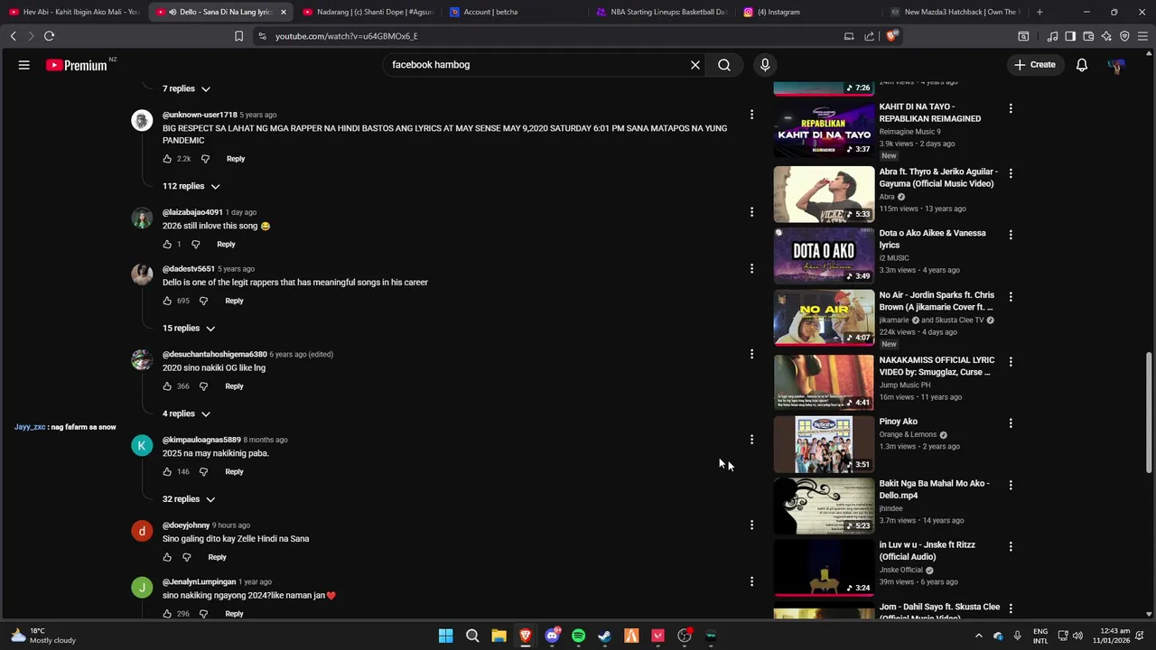Open Discord from the taskbar

552,636
